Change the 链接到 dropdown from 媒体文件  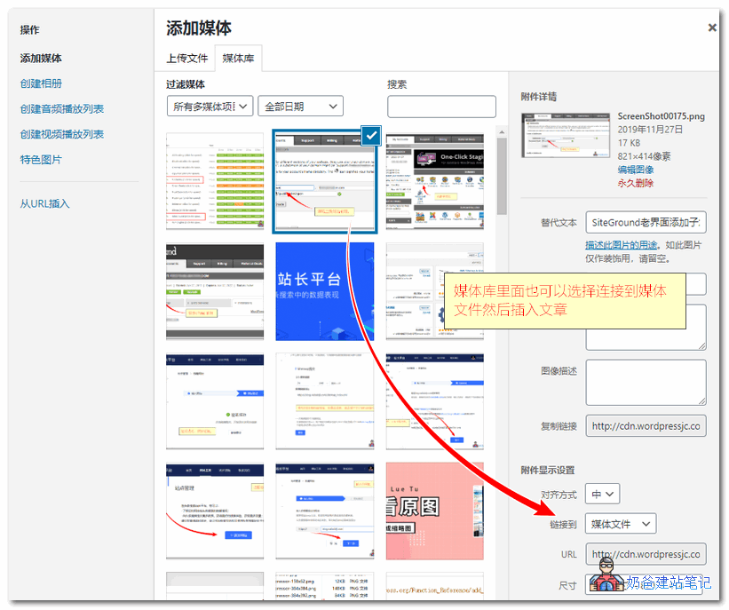coord(620,523)
